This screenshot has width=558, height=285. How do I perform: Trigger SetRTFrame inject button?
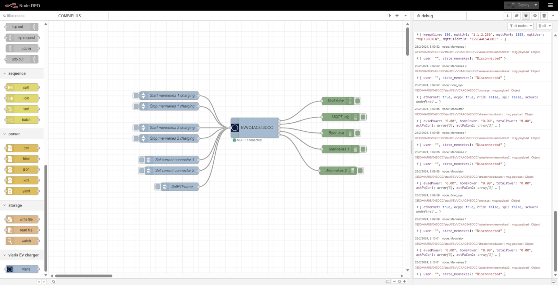tap(157, 187)
